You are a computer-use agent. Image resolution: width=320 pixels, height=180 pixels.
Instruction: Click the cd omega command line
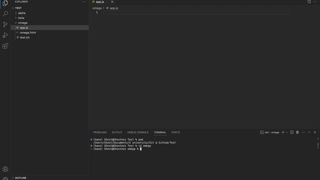[x=122, y=146]
